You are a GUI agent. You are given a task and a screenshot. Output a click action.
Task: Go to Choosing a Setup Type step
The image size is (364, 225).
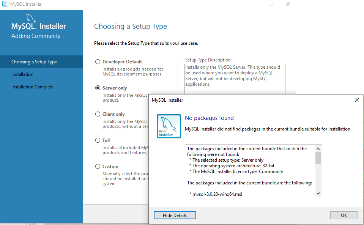click(41, 62)
